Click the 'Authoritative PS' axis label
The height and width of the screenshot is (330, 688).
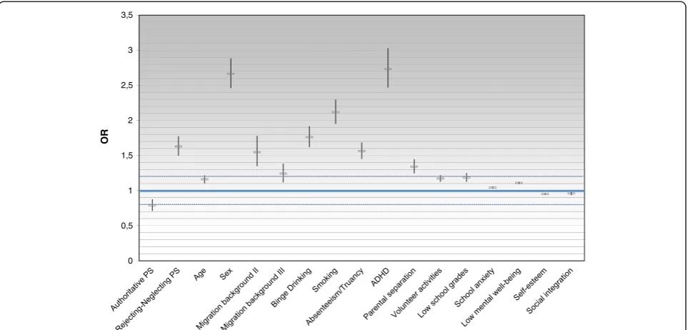tap(132, 290)
